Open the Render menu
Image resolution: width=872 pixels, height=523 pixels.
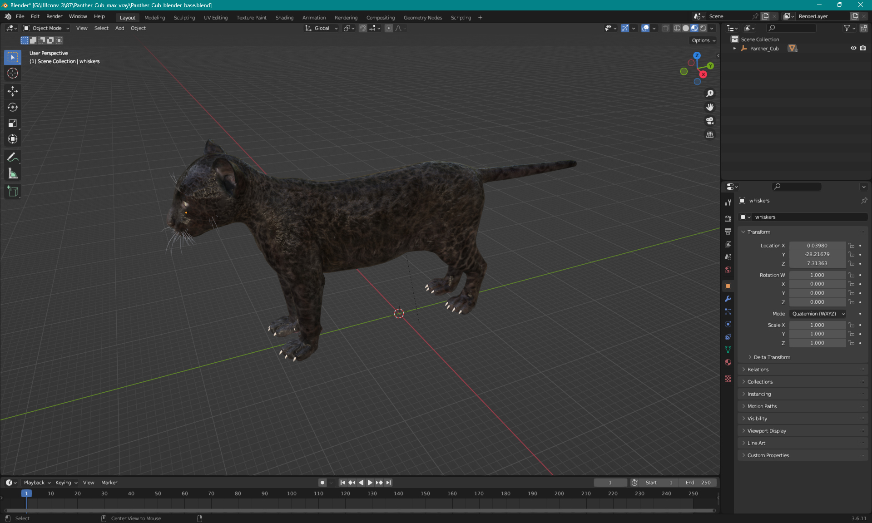click(54, 16)
